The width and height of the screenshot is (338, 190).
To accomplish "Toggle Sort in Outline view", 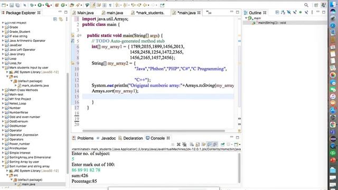I will (x=283, y=13).
